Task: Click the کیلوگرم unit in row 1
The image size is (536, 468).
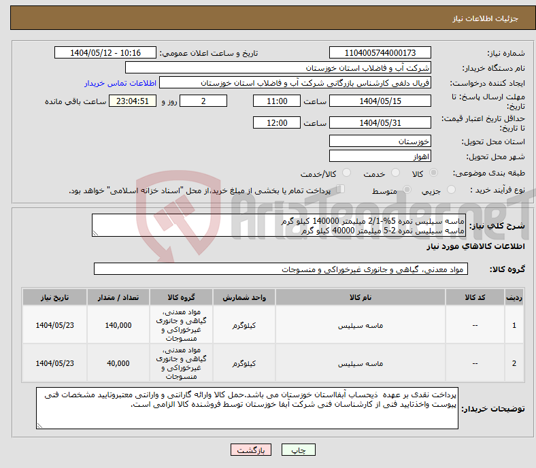Action: [244, 325]
